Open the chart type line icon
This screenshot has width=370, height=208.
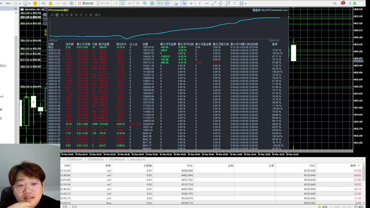(16, 3)
